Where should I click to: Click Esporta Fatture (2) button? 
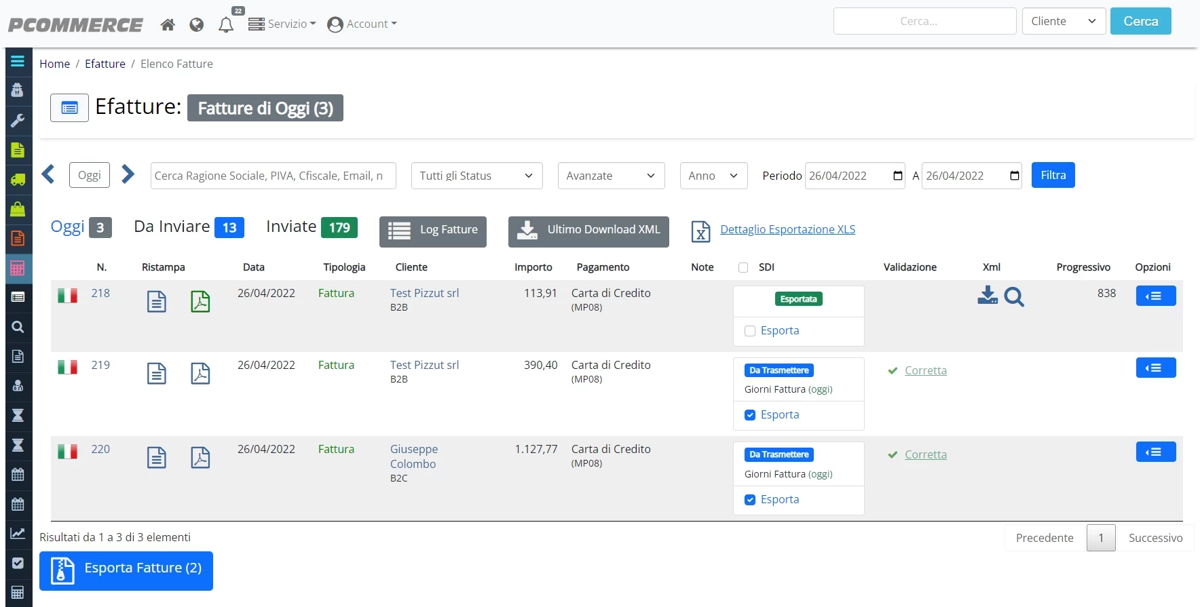[x=126, y=570]
